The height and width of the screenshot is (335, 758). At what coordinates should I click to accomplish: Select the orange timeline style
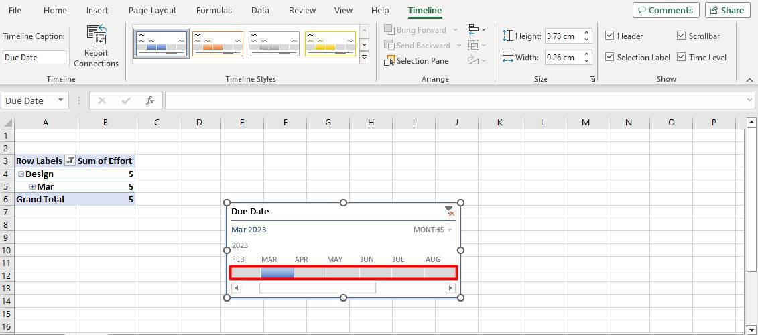pos(218,44)
